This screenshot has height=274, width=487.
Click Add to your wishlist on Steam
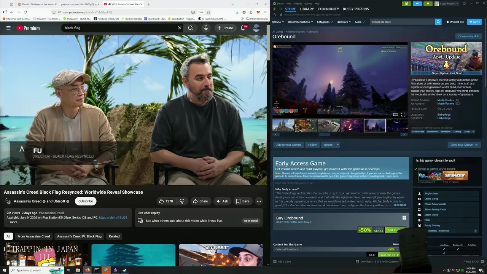click(289, 145)
